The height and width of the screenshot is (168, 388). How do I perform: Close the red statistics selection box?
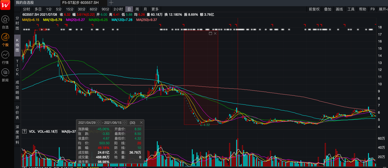(x=215, y=33)
